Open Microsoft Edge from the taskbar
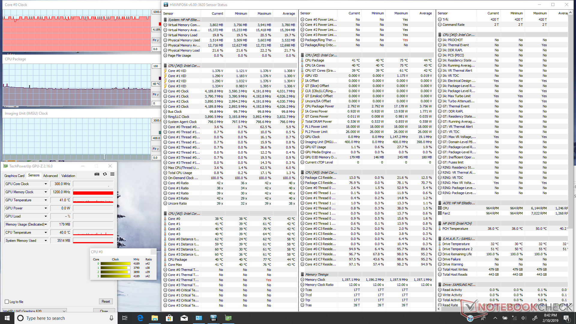 tap(140, 318)
